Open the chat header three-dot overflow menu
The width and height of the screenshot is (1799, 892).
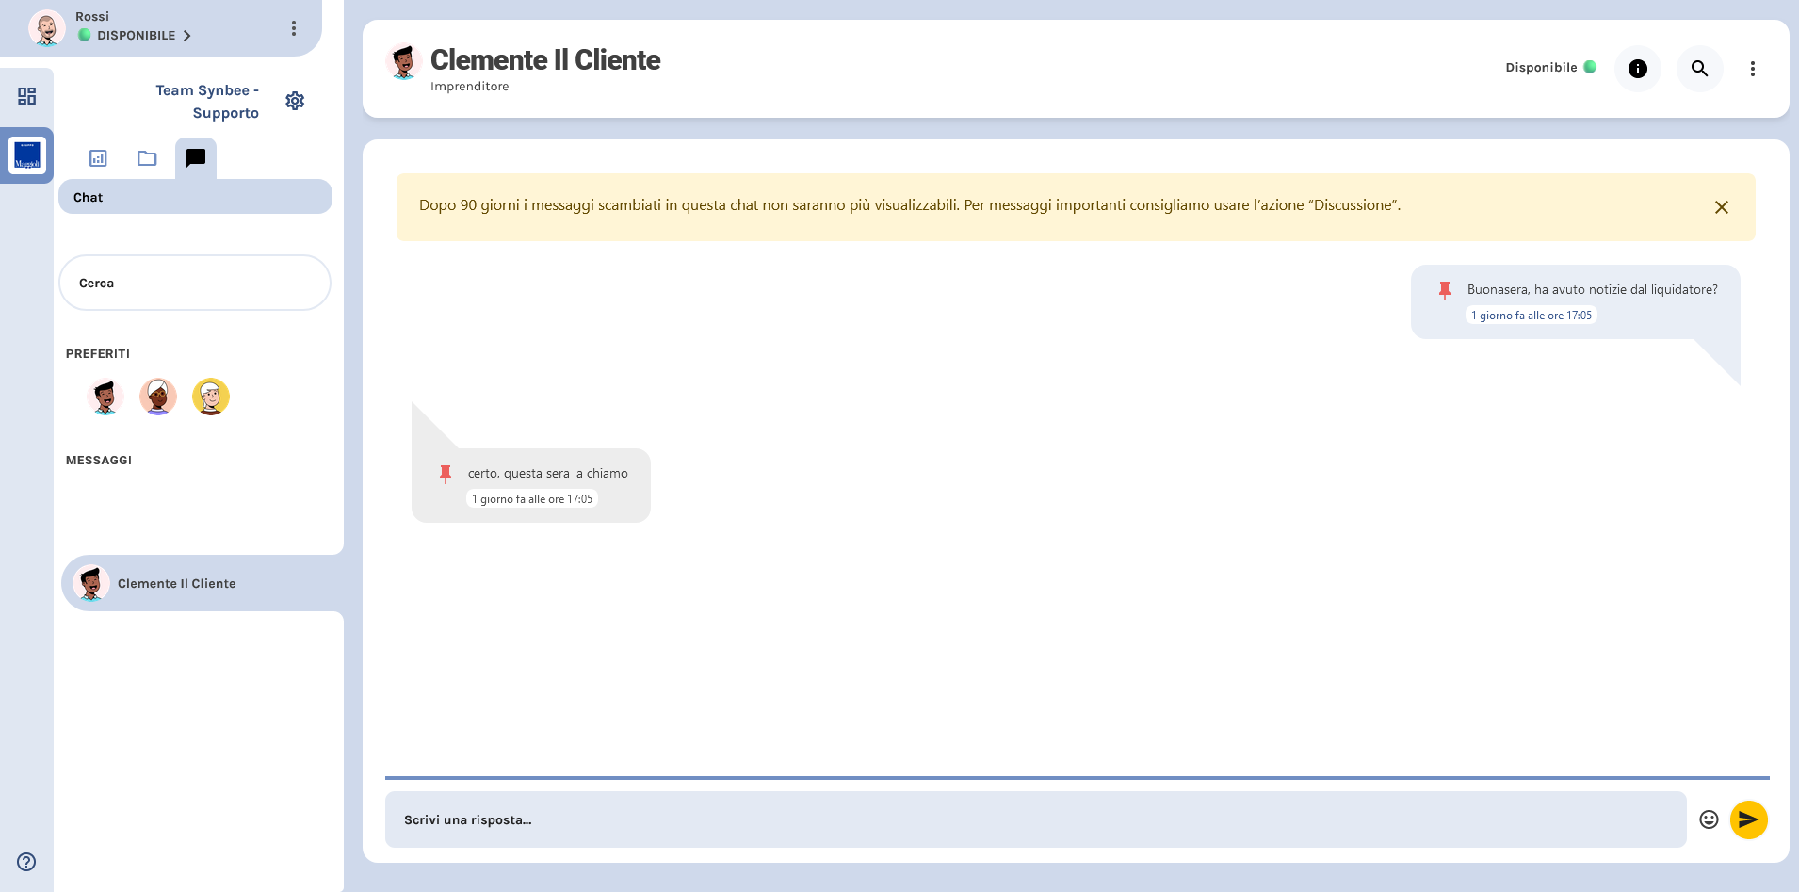1752,68
